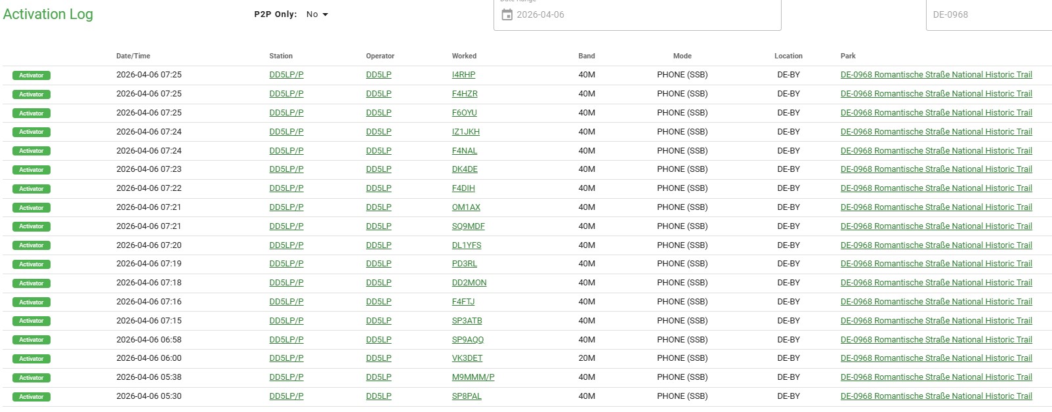Click the Band column header

(587, 56)
